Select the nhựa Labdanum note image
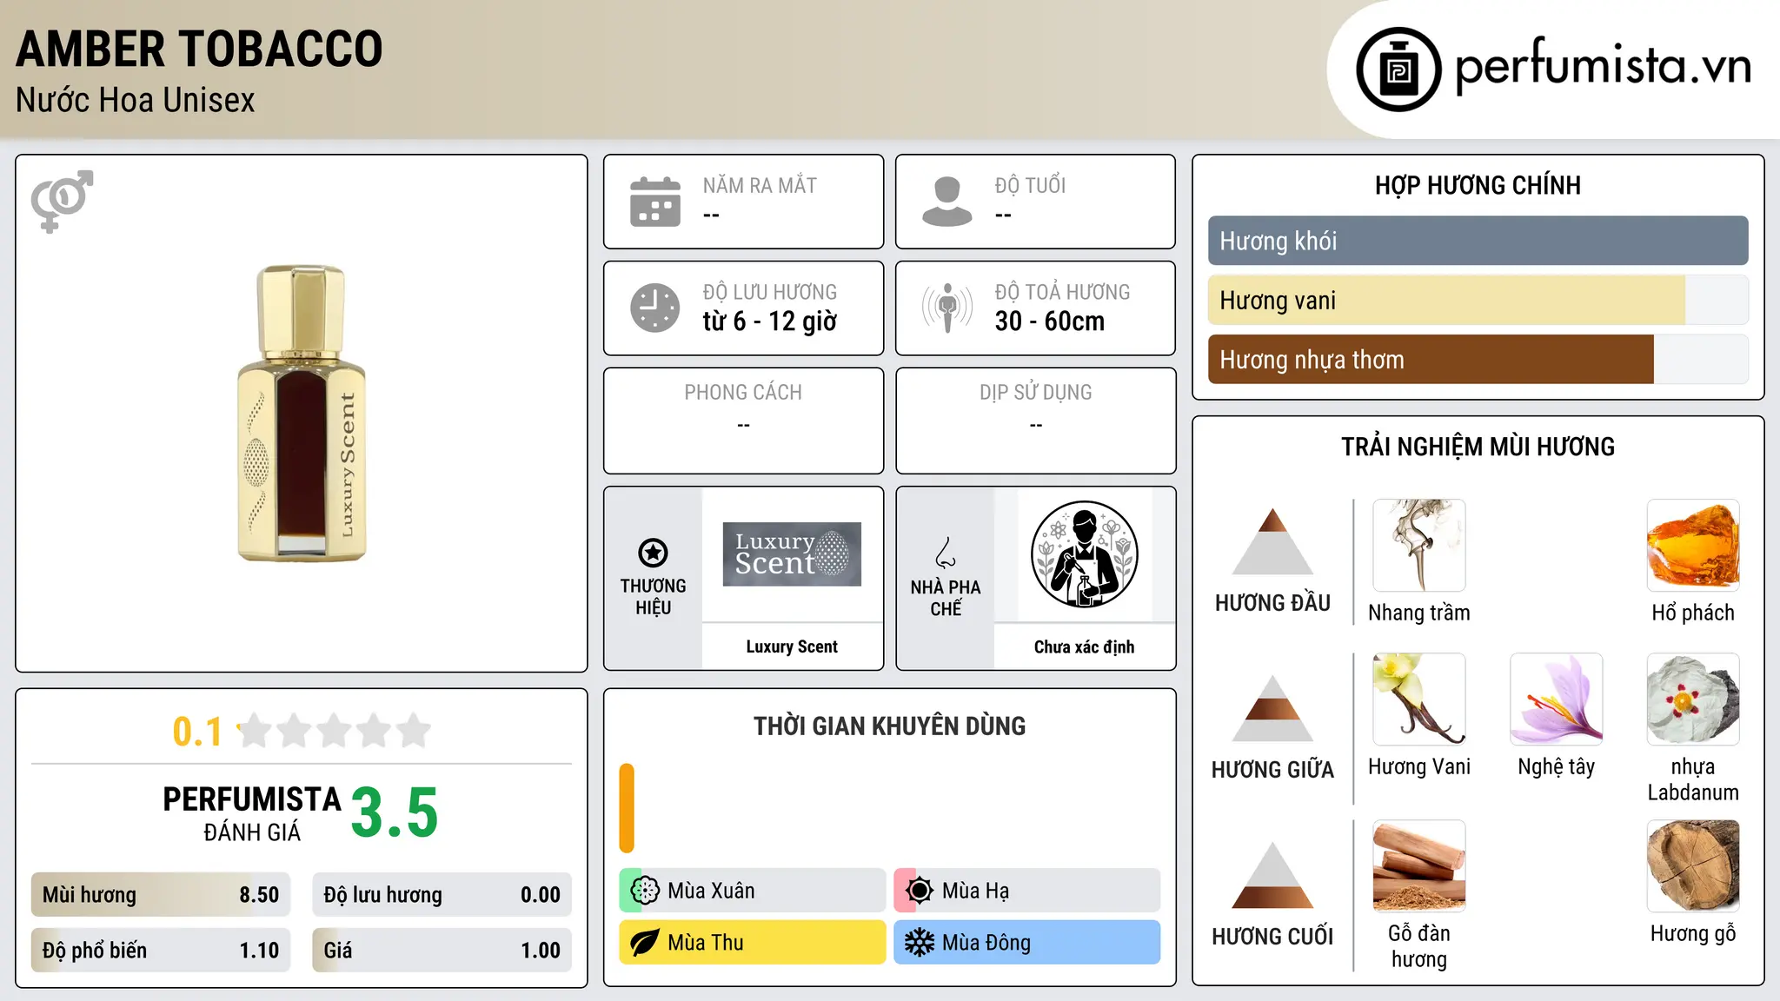Viewport: 1780px width, 1001px height. pyautogui.click(x=1693, y=699)
